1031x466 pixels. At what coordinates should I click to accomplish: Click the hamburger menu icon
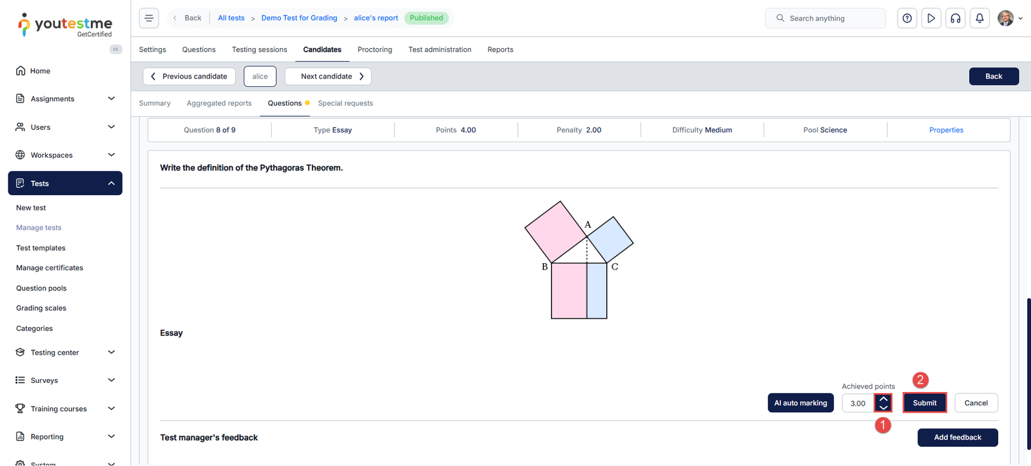pyautogui.click(x=149, y=18)
